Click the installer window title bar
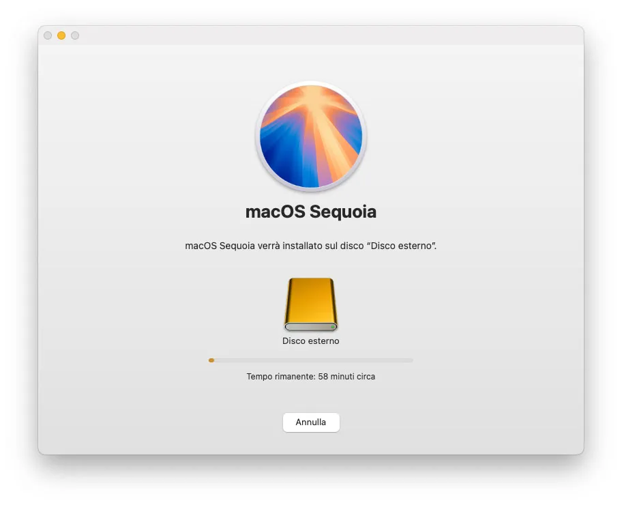 point(311,35)
